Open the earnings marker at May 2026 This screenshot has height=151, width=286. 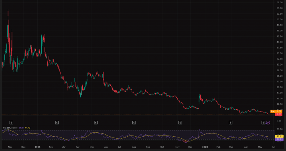(263, 123)
